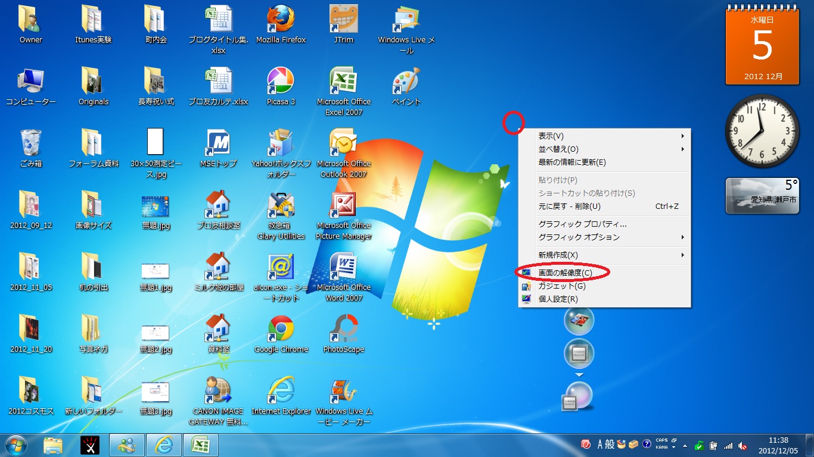The width and height of the screenshot is (814, 457).
Task: Open Windows Live Messenger taskbar button
Action: [x=126, y=445]
